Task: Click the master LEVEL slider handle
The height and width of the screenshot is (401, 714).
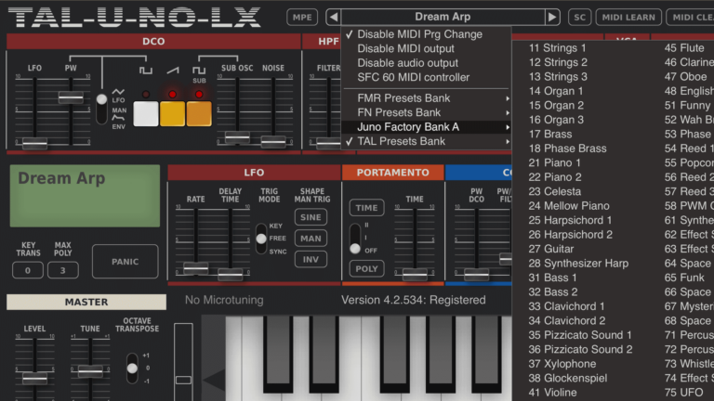Action: [35, 377]
